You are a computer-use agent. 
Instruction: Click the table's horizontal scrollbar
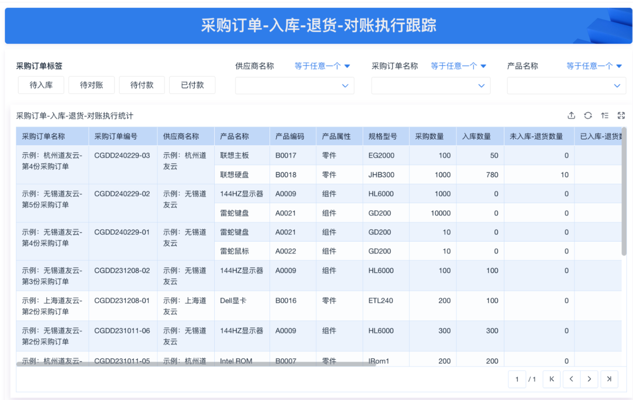[x=195, y=364]
